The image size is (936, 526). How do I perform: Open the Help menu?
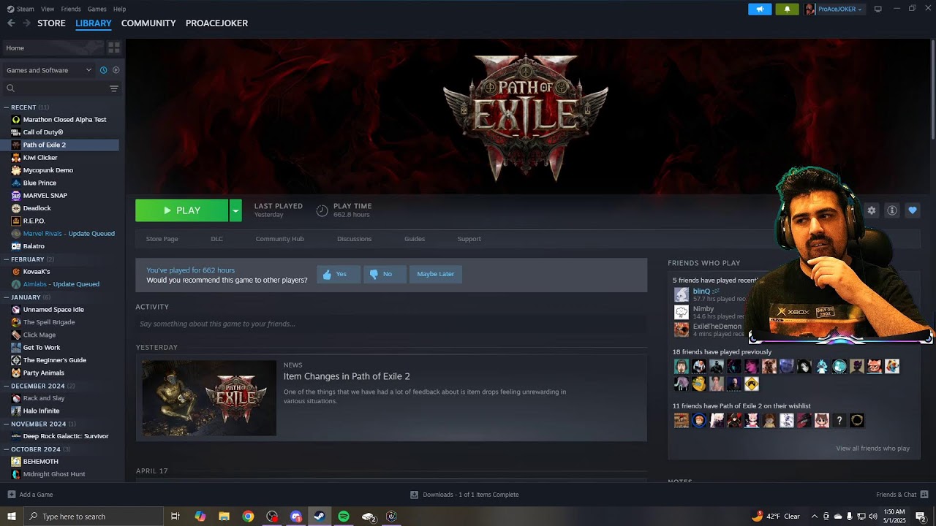point(119,9)
